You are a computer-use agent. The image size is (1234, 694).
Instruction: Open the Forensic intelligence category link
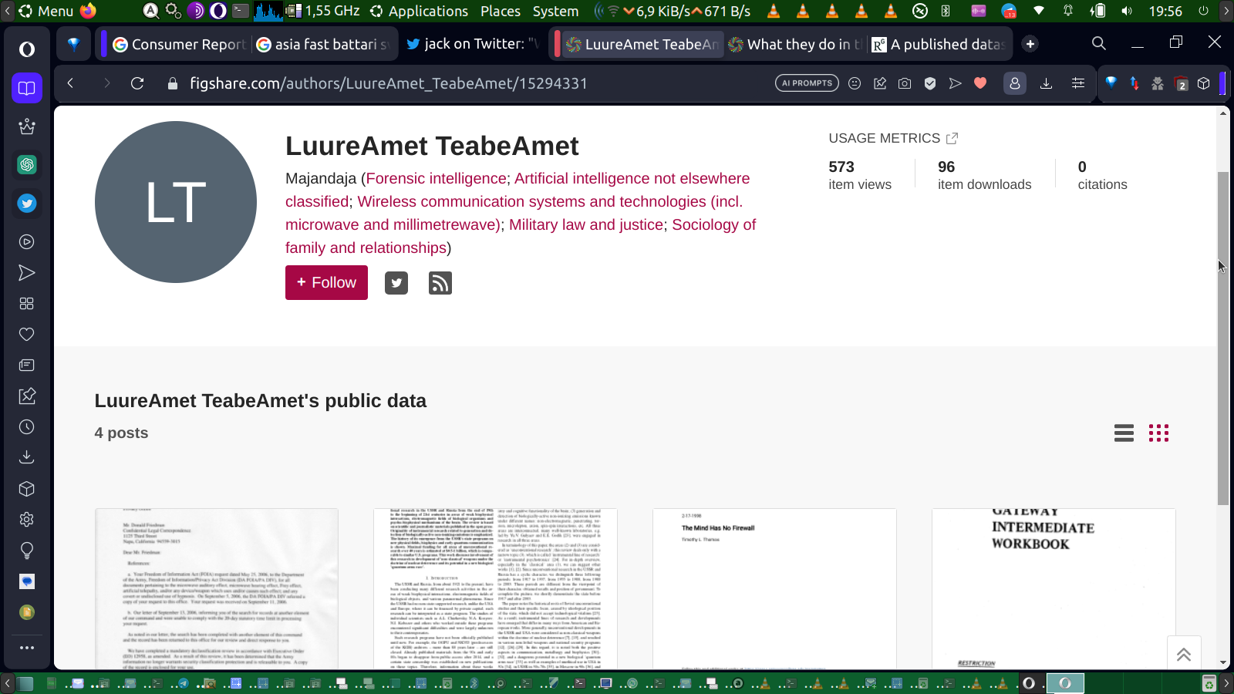(x=437, y=179)
